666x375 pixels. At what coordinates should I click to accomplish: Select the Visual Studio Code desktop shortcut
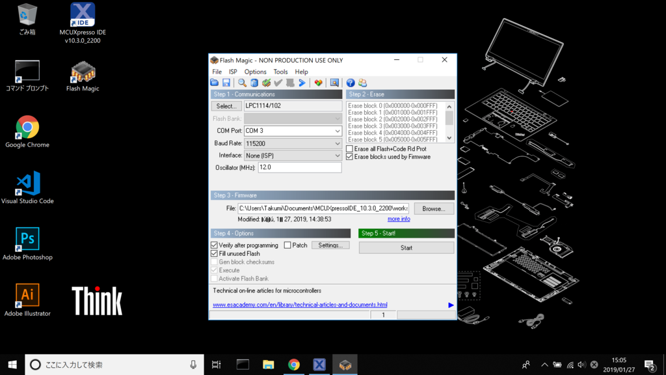tap(27, 188)
